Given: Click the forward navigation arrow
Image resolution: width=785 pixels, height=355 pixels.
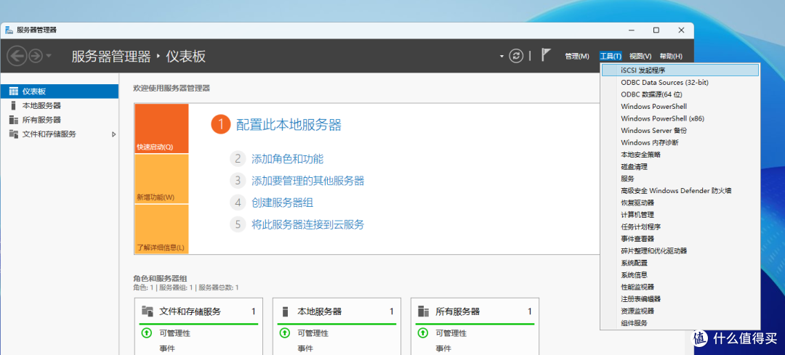Looking at the screenshot, I should (35, 55).
